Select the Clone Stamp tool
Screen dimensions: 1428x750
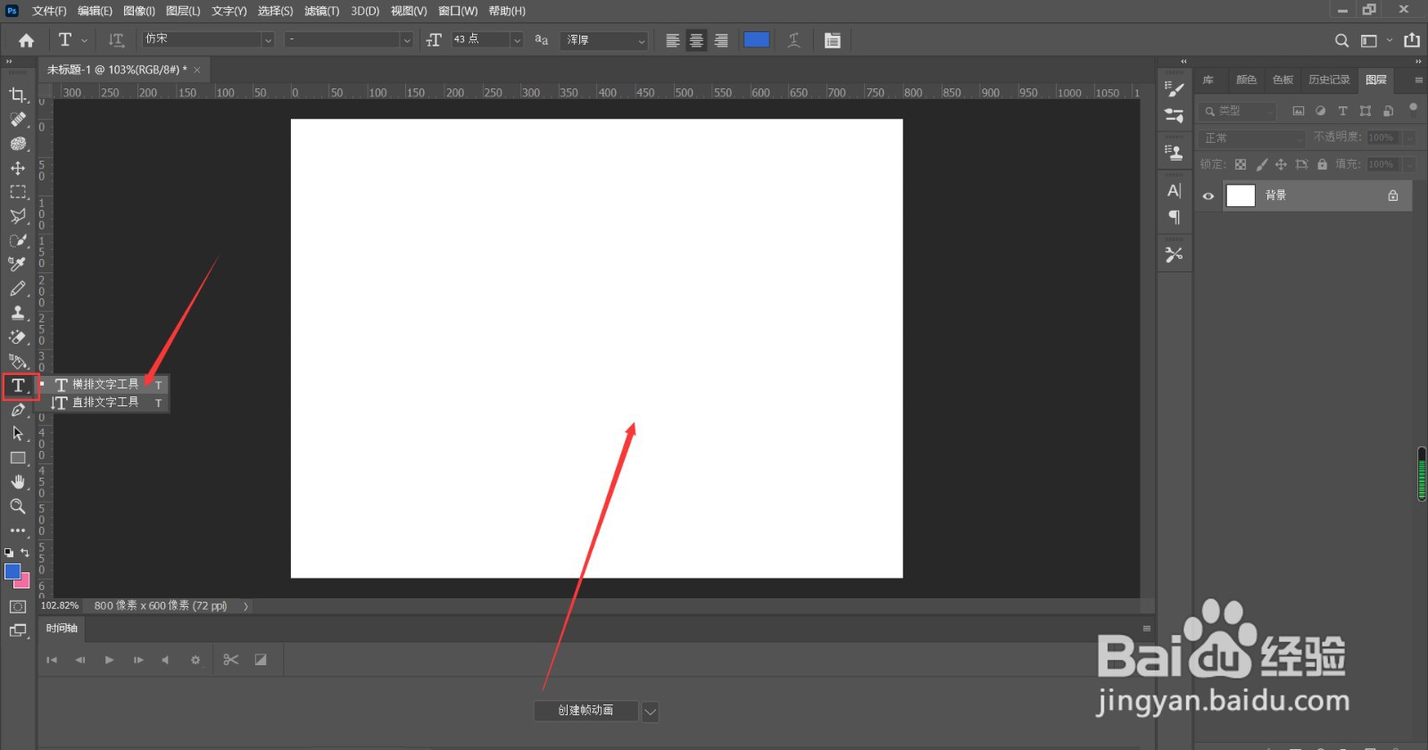point(18,312)
